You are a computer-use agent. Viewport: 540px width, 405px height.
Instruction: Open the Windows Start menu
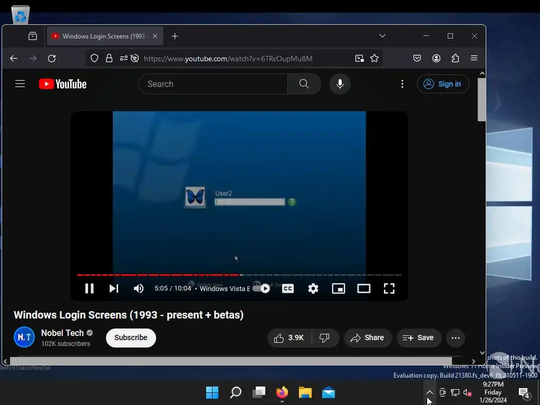(212, 392)
